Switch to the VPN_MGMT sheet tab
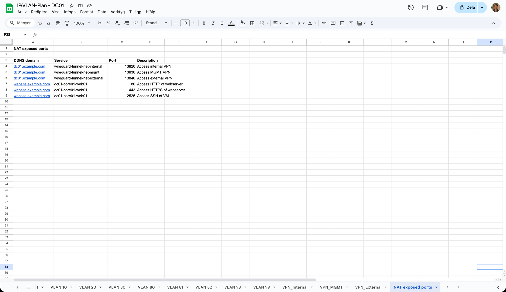This screenshot has height=292, width=506. point(331,287)
